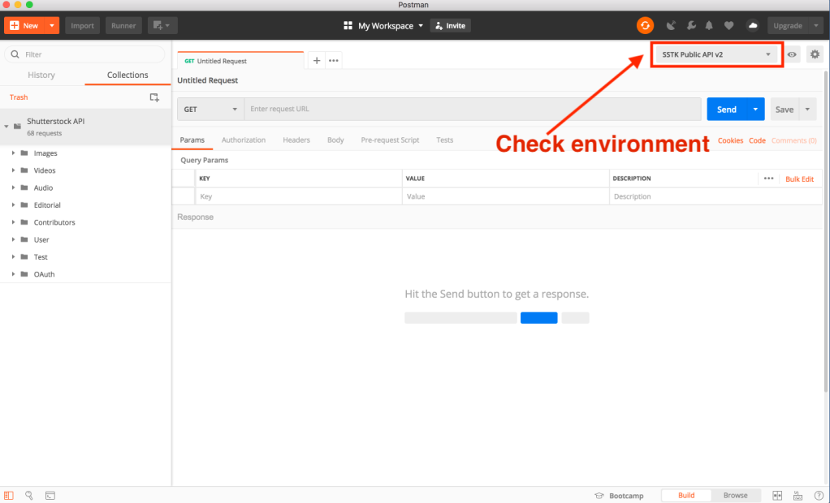This screenshot has height=503, width=830.
Task: Open the Body tab
Action: [x=335, y=140]
